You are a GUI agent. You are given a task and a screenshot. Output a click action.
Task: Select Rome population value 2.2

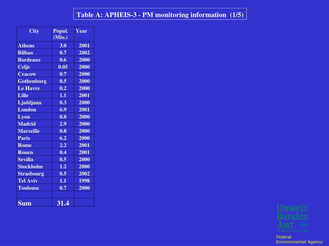pyautogui.click(x=63, y=145)
